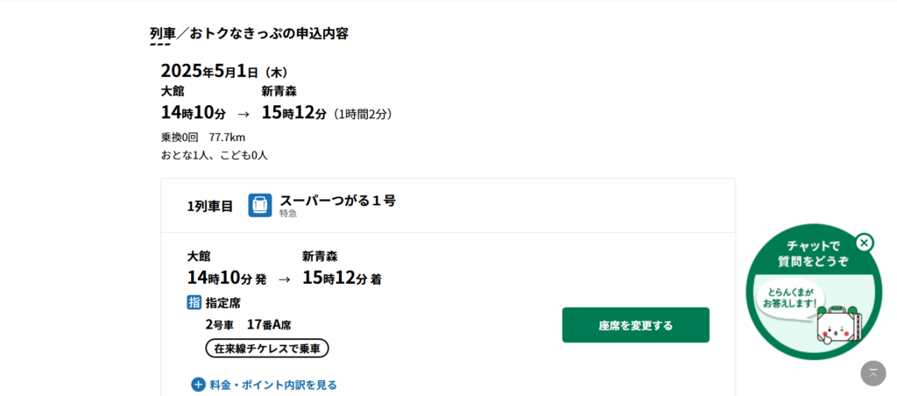Screen dimensions: 897x396
Task: Click the 在来線チケレスで乗車 badge
Action: 267,349
